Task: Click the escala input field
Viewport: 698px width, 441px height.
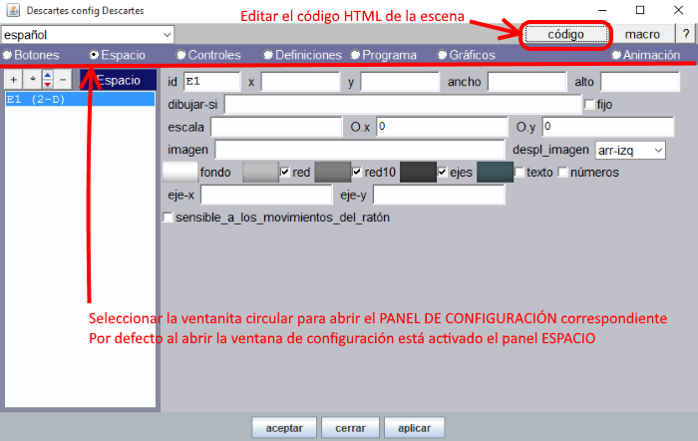Action: [x=276, y=127]
